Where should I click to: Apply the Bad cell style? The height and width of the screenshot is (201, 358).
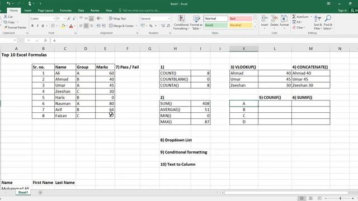tap(241, 18)
